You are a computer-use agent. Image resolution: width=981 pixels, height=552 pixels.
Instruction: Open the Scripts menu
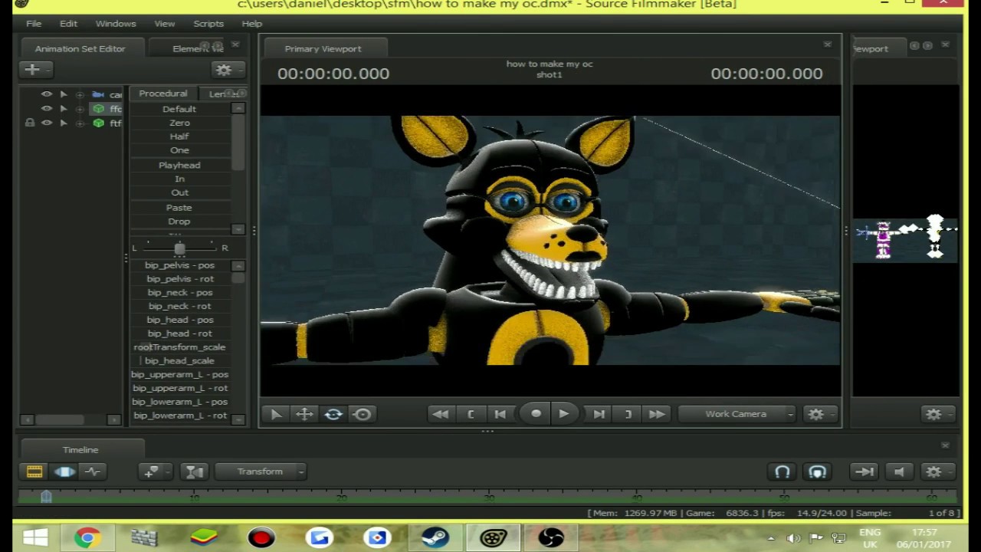click(x=208, y=24)
